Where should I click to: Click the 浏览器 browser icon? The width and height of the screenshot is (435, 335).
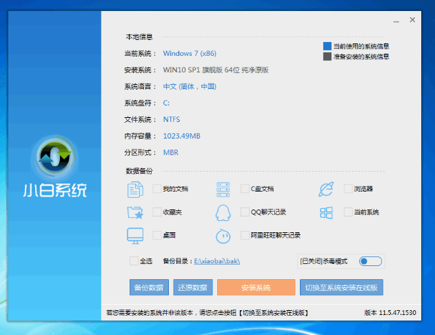tap(326, 189)
